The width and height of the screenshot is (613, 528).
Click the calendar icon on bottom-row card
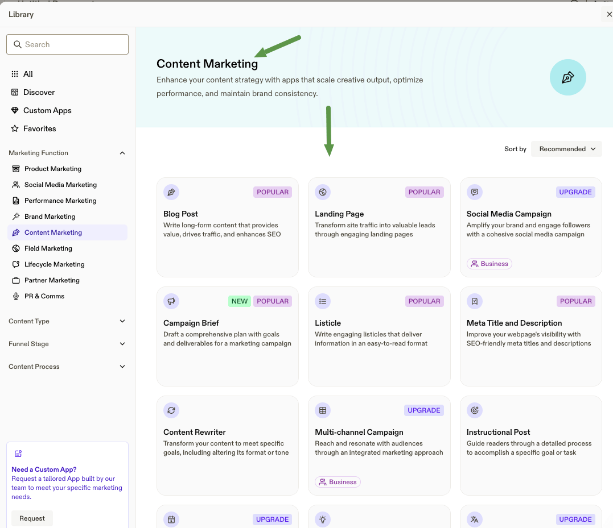[171, 519]
